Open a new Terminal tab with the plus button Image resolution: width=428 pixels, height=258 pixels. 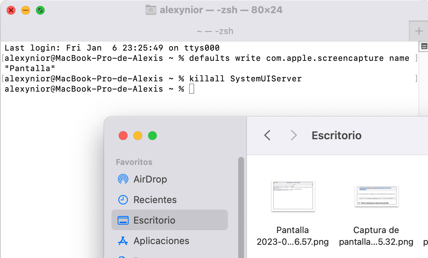[418, 31]
